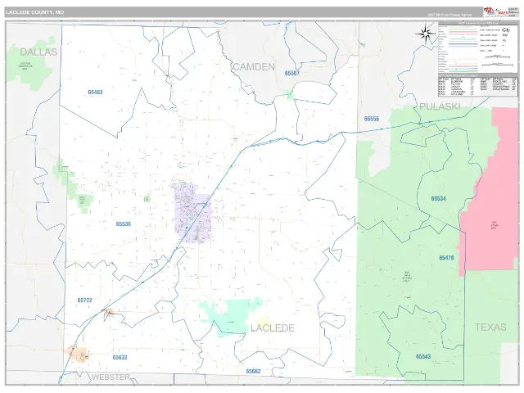Click the map legend box
524x393 pixels.
(478, 49)
